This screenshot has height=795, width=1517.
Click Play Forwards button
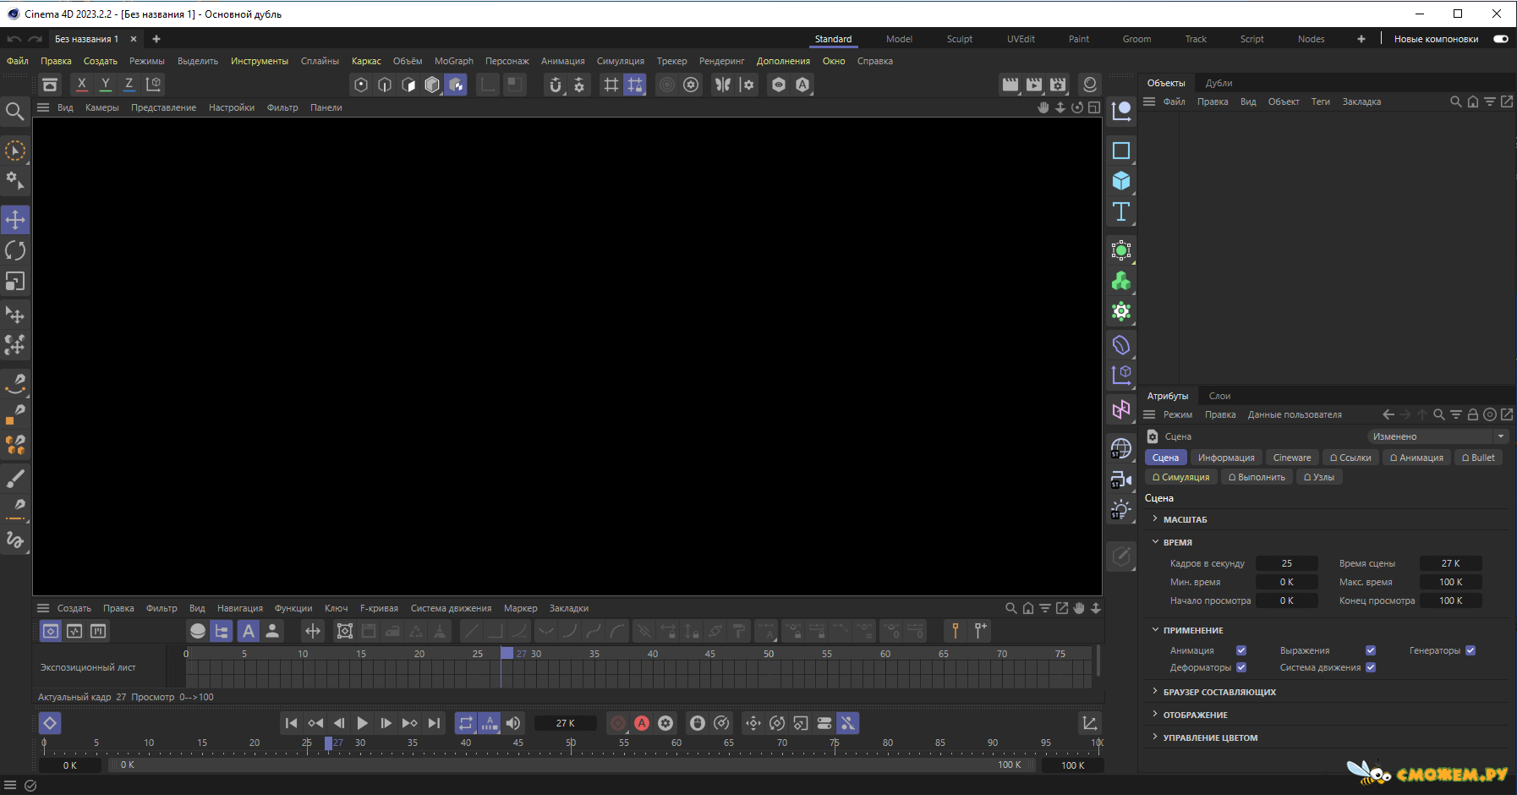click(x=362, y=723)
